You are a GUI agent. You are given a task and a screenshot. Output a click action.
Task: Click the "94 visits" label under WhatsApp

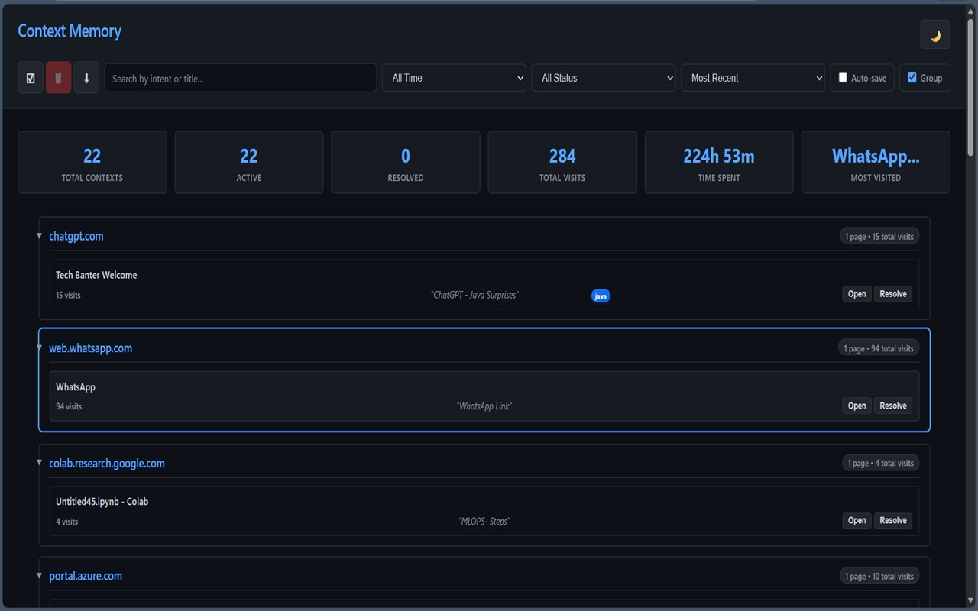click(69, 406)
